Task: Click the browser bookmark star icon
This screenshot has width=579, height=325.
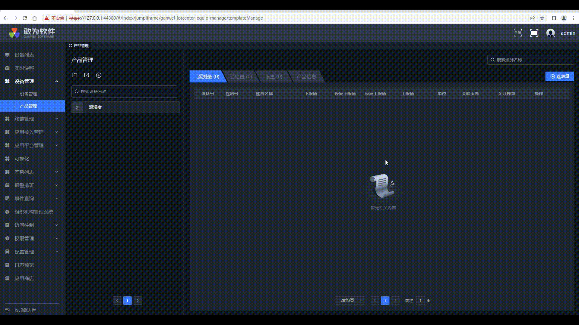Action: 542,18
